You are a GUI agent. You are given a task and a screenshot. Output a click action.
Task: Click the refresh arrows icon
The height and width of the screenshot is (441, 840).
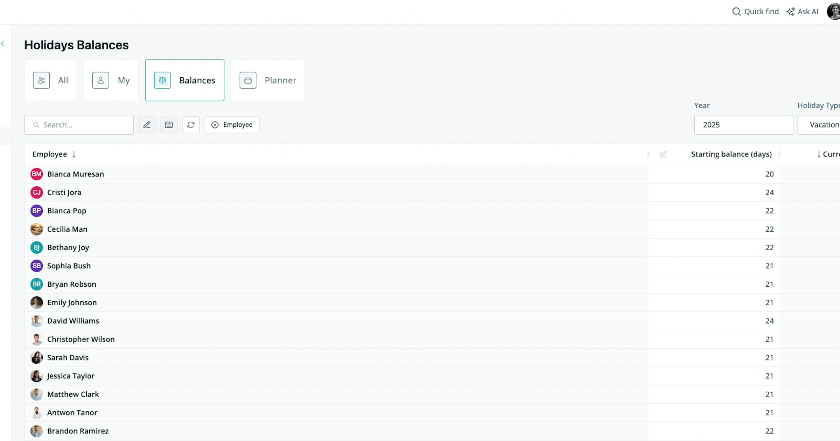tap(191, 125)
